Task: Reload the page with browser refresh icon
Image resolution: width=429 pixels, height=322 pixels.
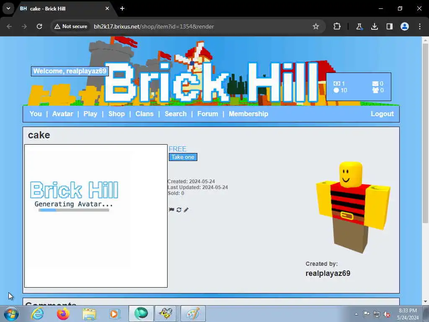Action: tap(39, 26)
